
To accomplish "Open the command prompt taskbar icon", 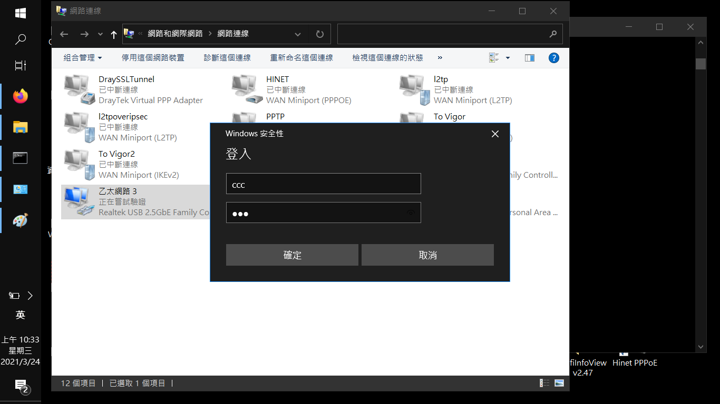I will [x=21, y=158].
